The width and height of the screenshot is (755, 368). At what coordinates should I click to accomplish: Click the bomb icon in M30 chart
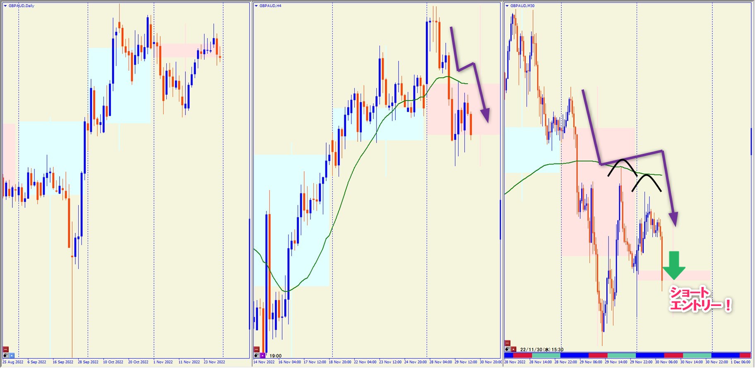(507, 349)
